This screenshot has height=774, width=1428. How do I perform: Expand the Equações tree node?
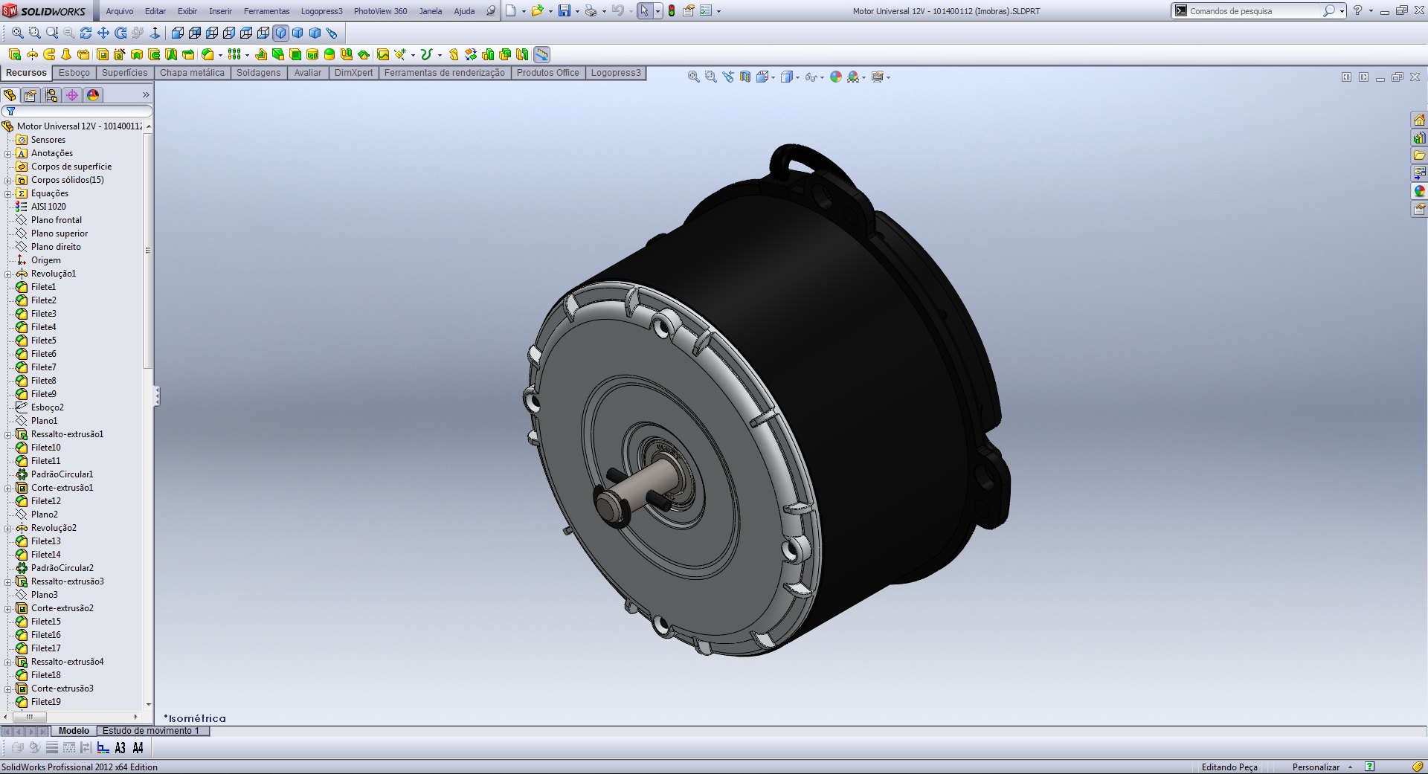pos(8,194)
